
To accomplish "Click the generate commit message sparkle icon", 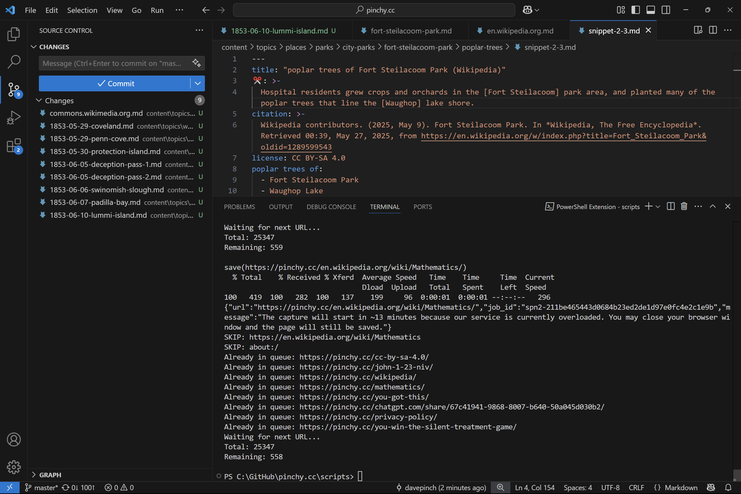I will 197,63.
